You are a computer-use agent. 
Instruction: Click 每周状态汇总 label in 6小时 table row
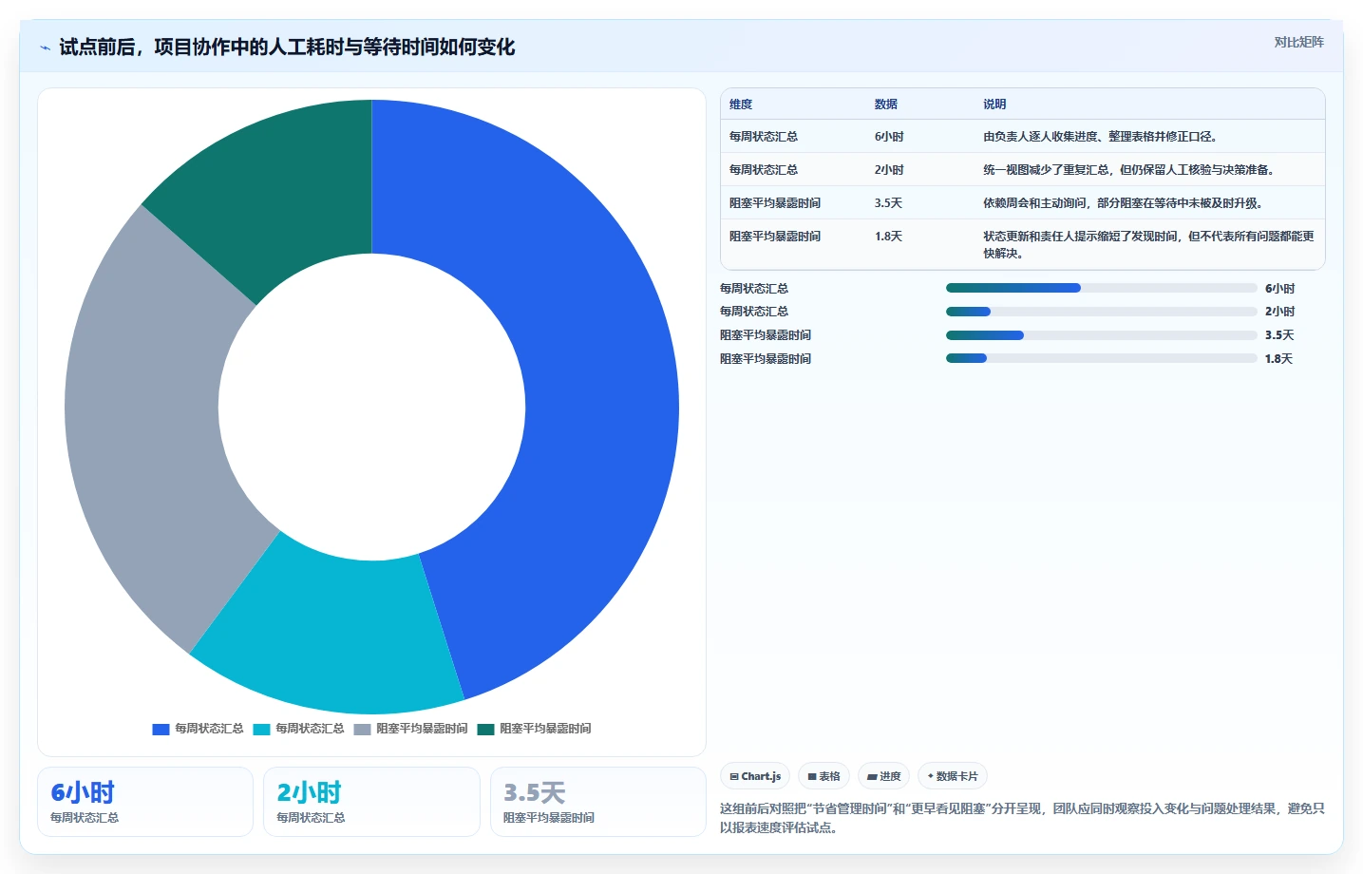pos(764,137)
